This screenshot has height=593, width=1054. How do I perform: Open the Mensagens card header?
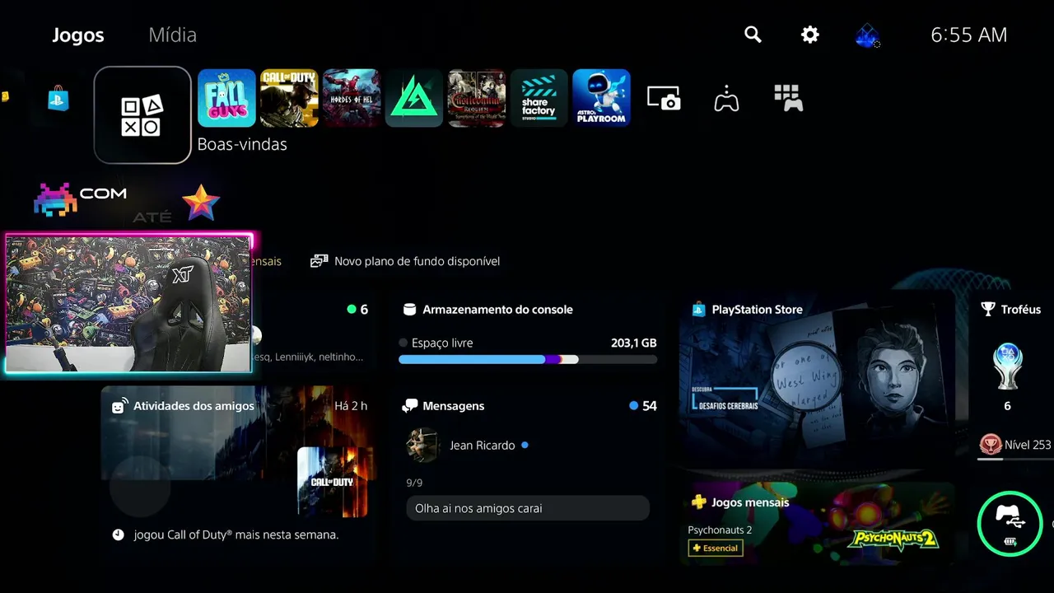(528, 406)
